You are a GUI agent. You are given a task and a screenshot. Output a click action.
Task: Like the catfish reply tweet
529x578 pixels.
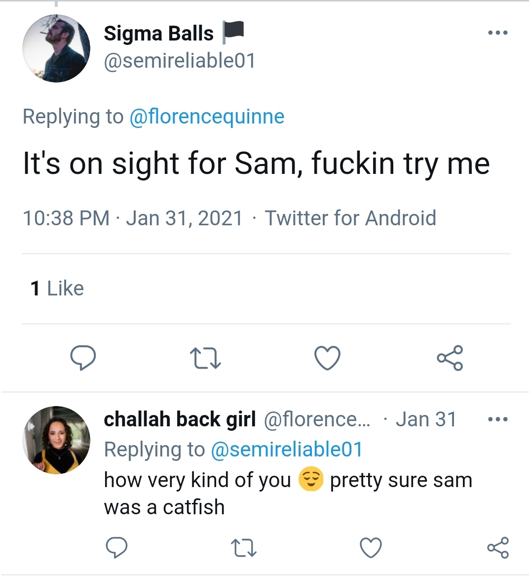[x=371, y=547]
